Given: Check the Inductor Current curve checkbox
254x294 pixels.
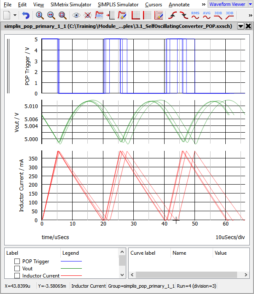Looking at the screenshot, I should point(17,276).
